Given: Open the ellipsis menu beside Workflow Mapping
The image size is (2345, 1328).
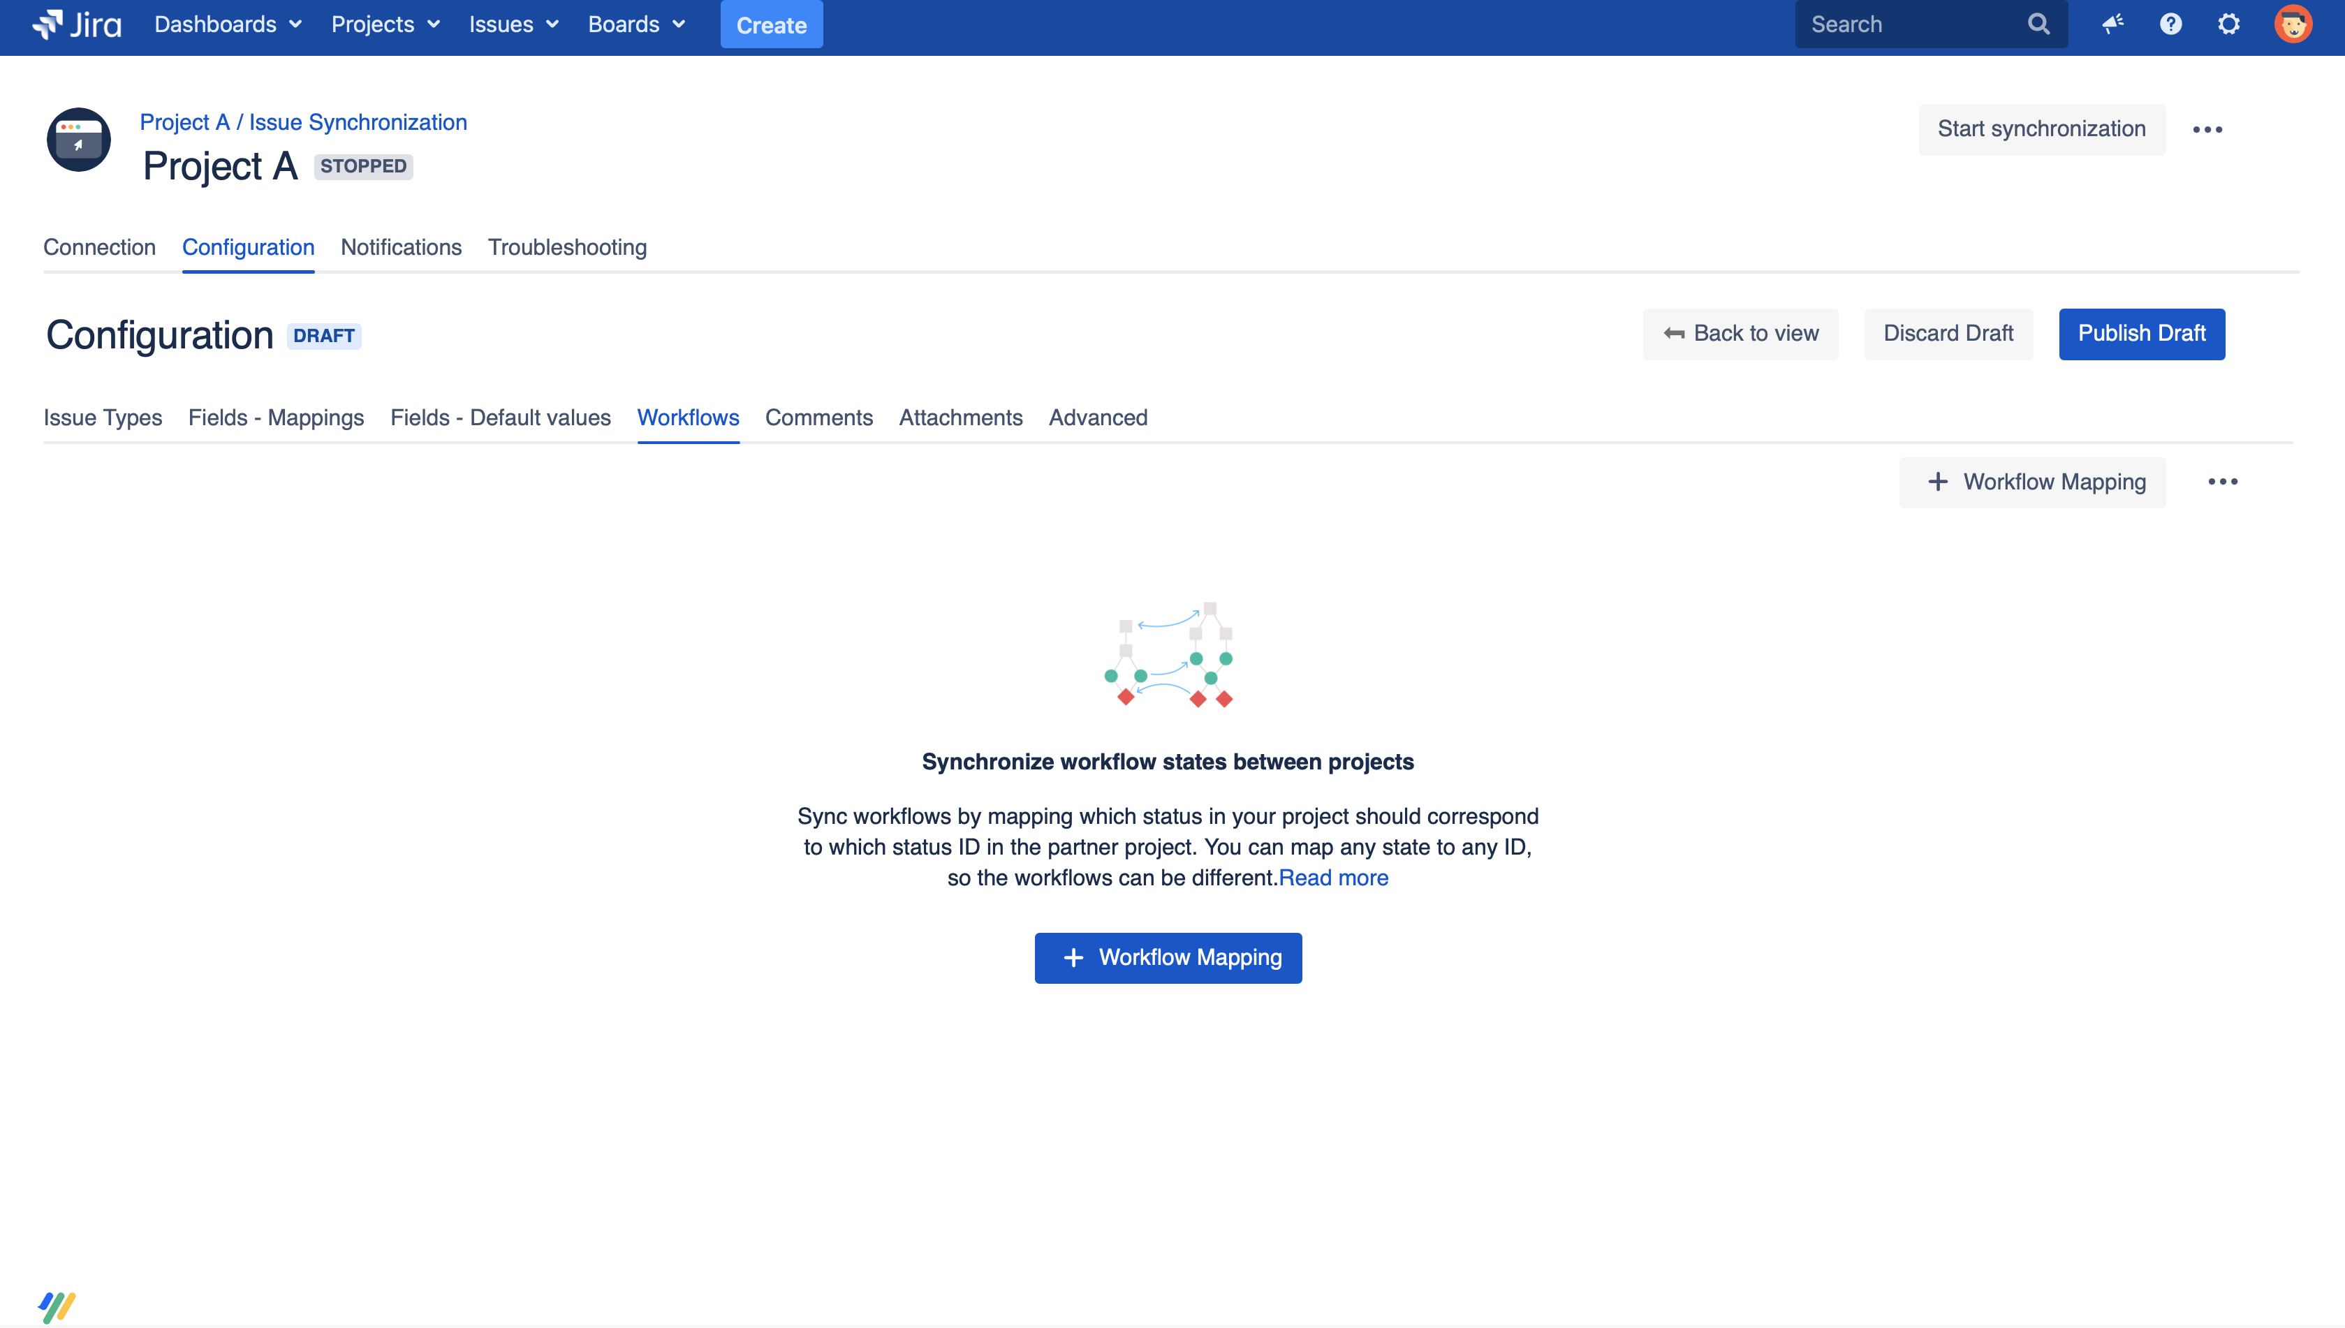Looking at the screenshot, I should [x=2223, y=482].
